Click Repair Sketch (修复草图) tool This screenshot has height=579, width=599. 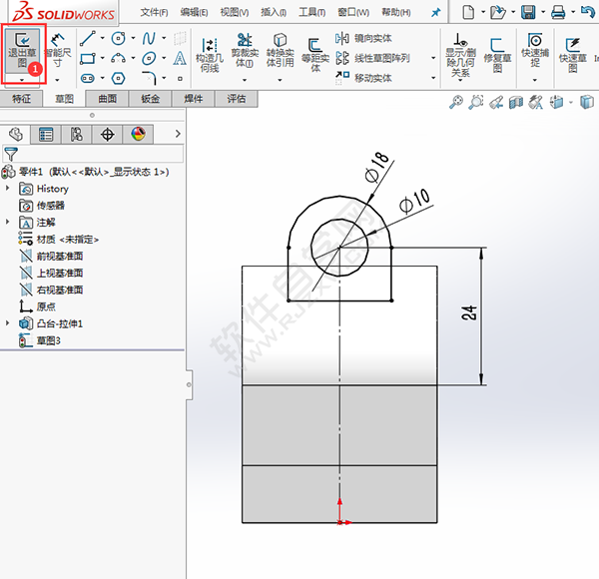tap(497, 55)
